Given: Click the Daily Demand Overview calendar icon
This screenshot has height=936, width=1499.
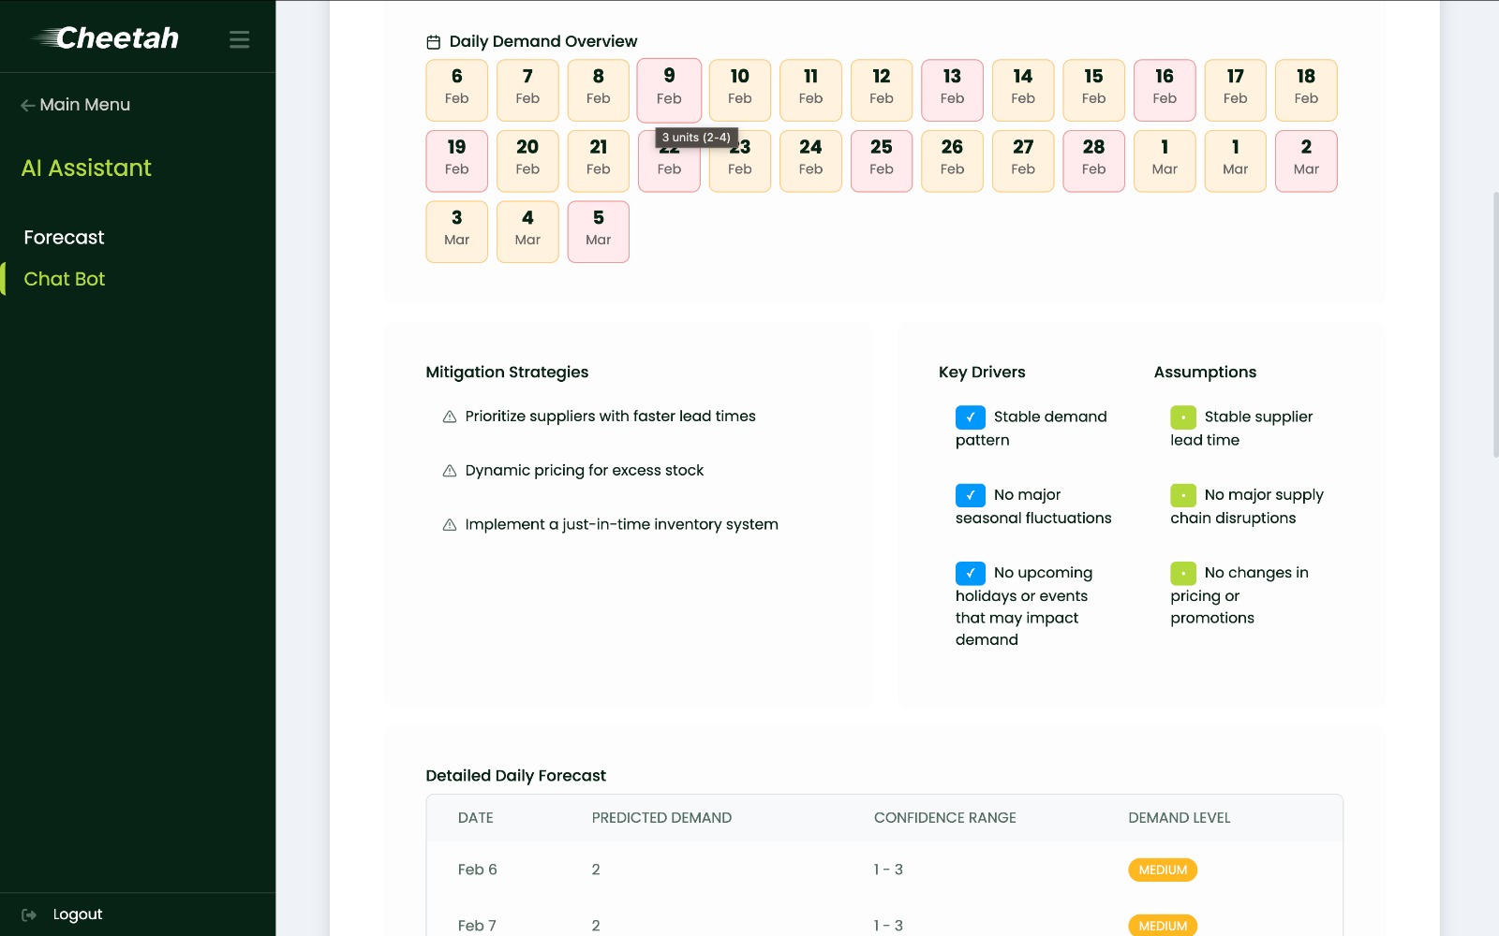Looking at the screenshot, I should [433, 42].
